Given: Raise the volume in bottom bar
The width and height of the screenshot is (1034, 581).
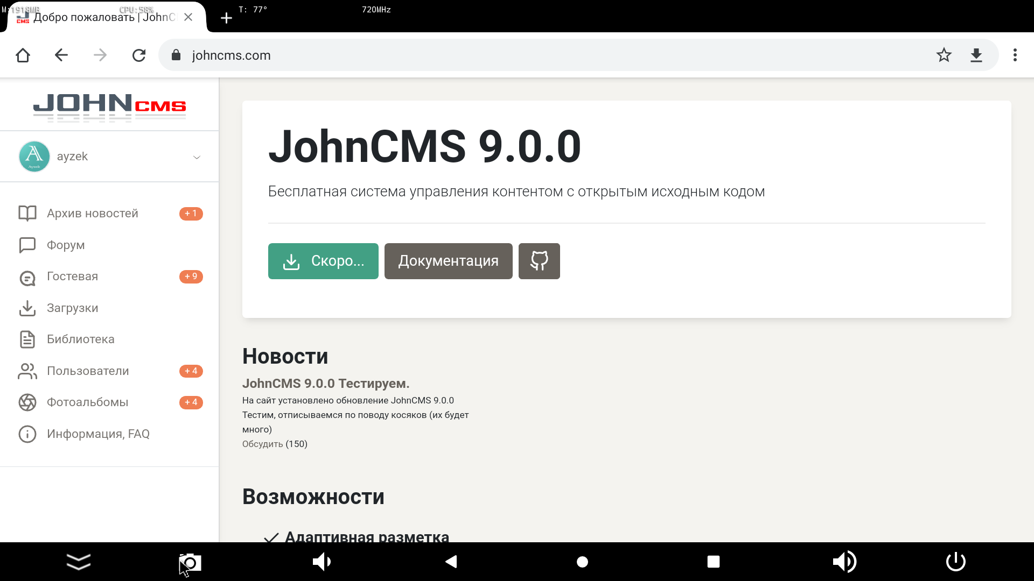Looking at the screenshot, I should (844, 562).
